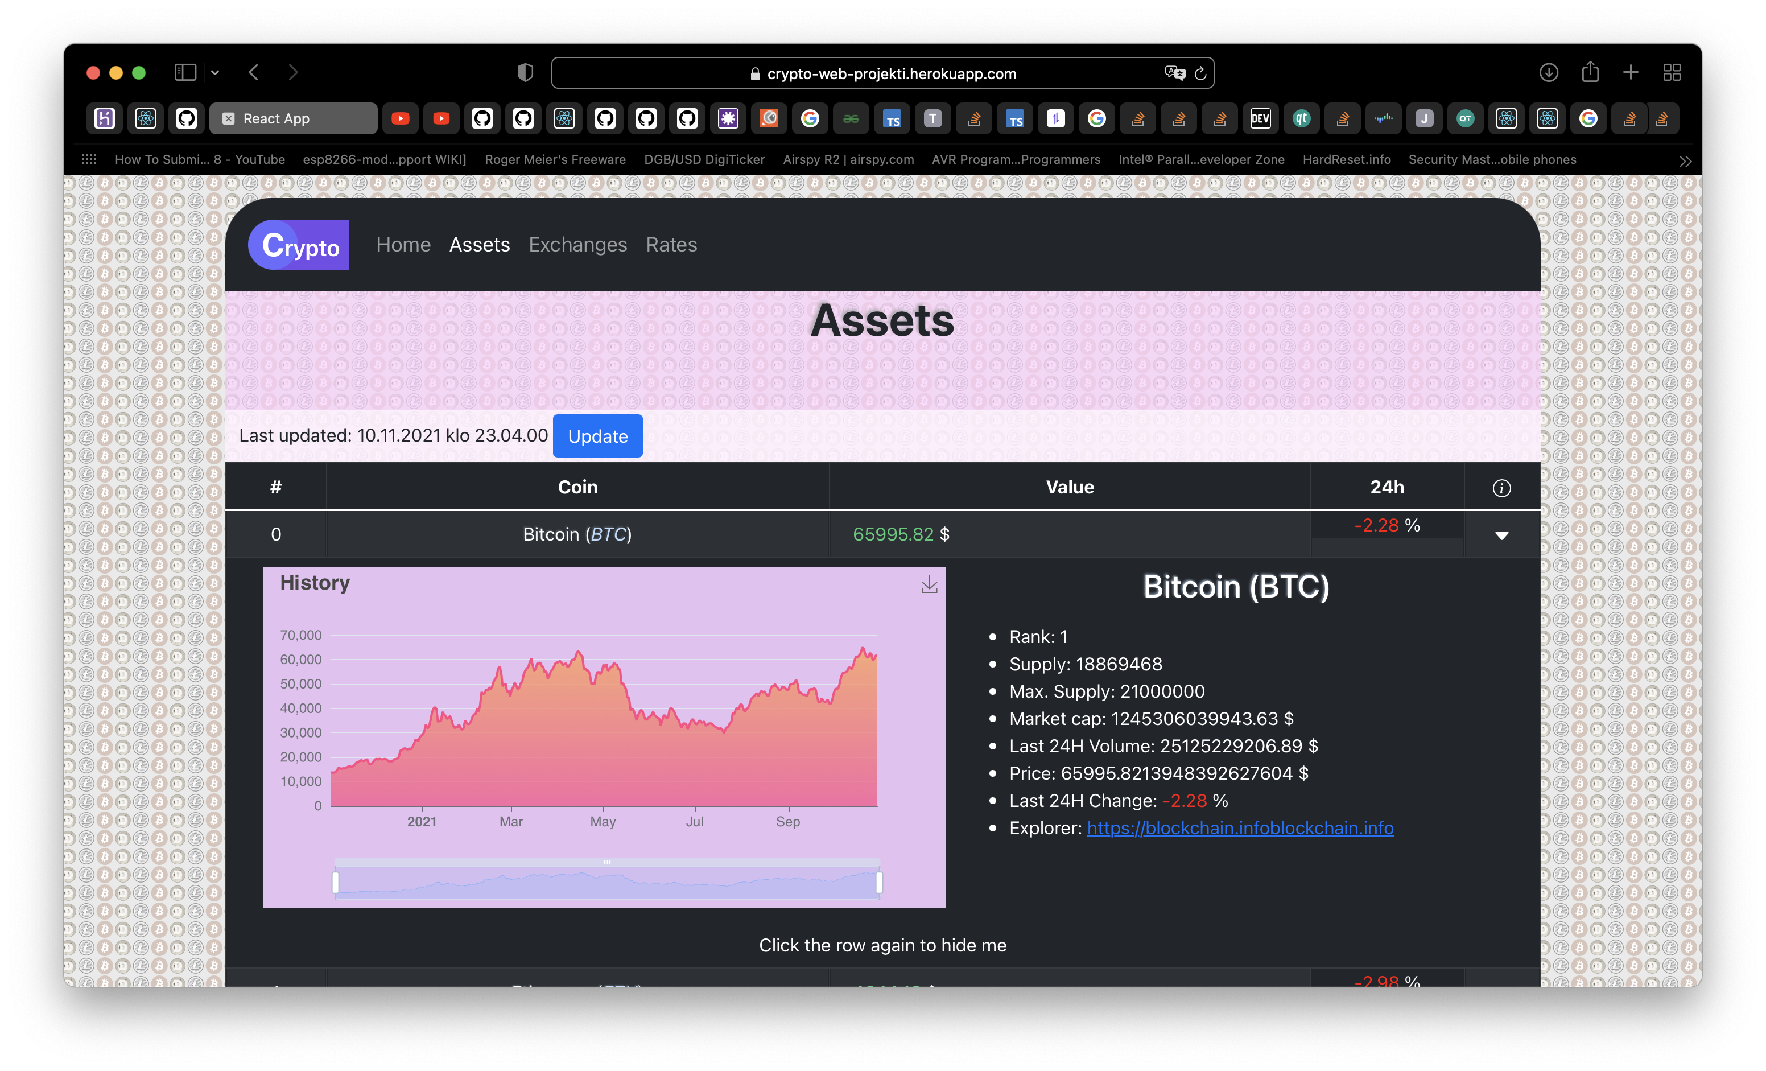Open the blockchain.info explorer link
Image resolution: width=1766 pixels, height=1071 pixels.
tap(1240, 828)
